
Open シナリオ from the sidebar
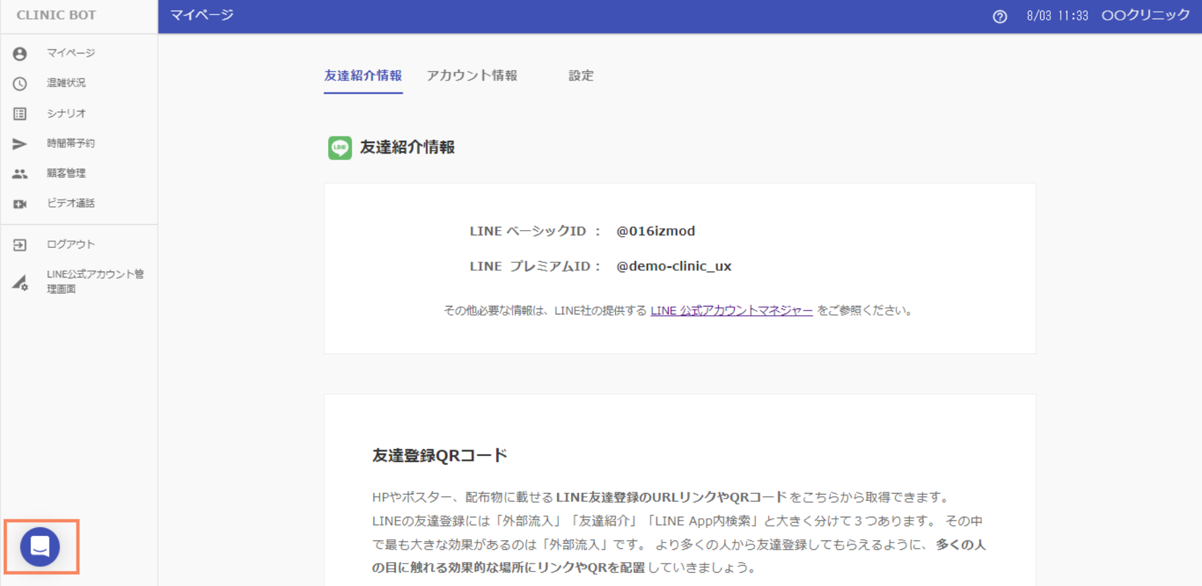tap(66, 113)
